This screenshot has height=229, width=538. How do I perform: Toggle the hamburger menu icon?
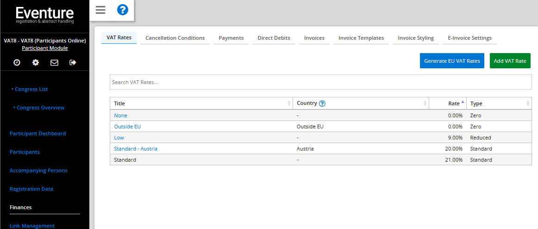100,10
